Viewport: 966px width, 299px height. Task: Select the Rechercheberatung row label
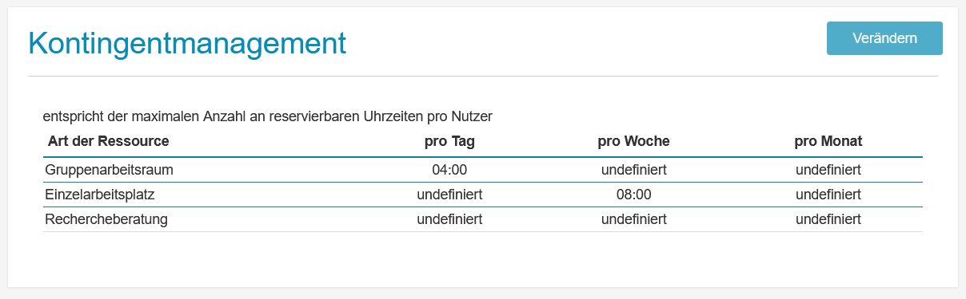pyautogui.click(x=106, y=219)
